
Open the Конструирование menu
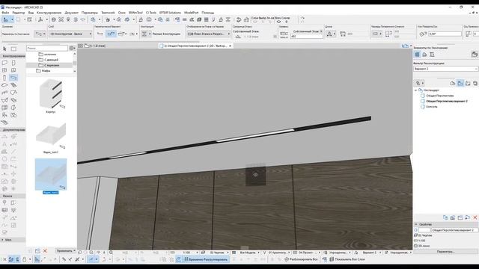[x=49, y=13]
